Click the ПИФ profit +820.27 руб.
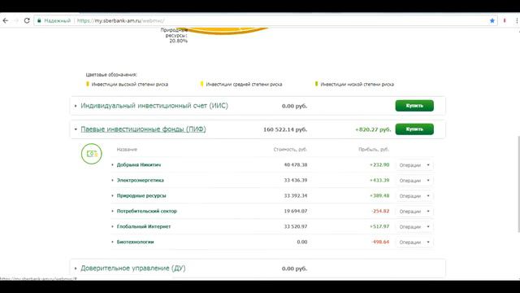Screen dimensions: 520x293 coord(373,129)
